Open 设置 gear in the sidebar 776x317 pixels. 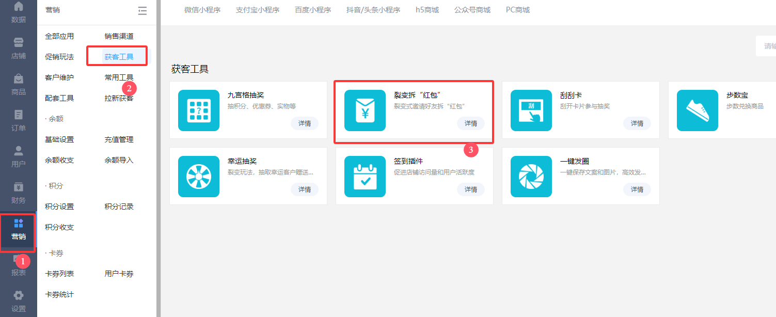(x=19, y=302)
